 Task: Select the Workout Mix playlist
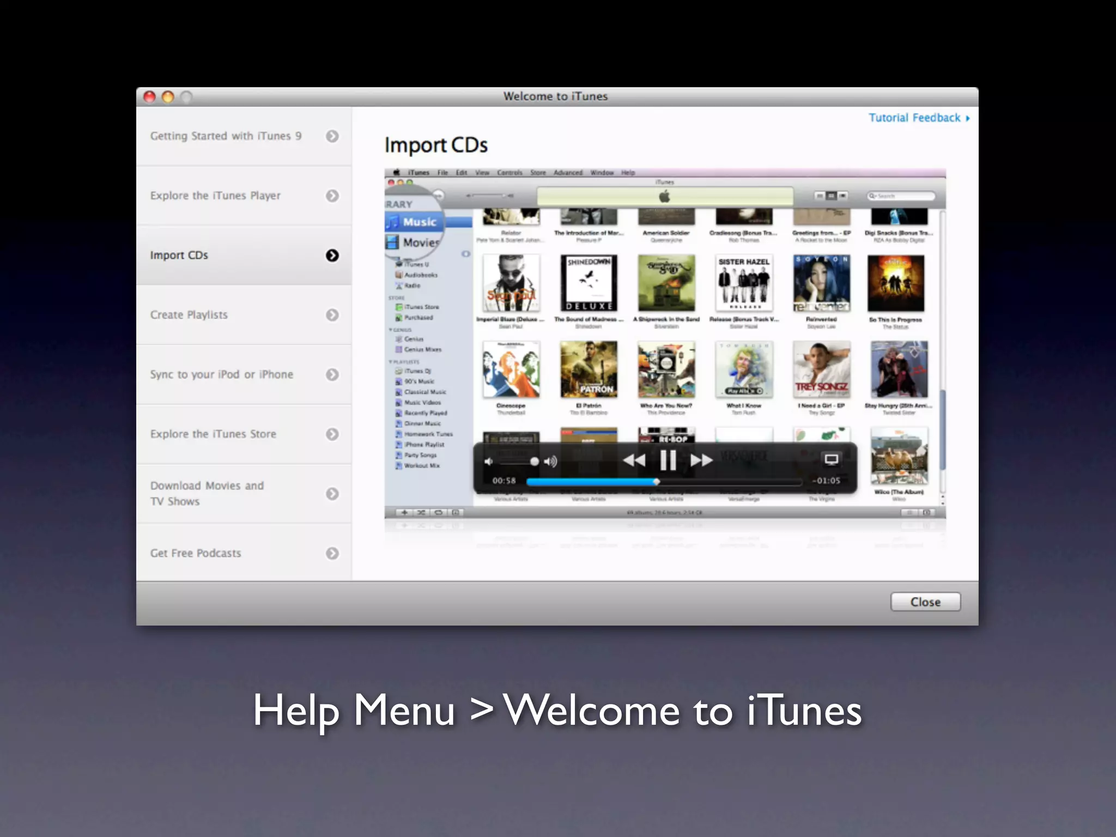pos(417,466)
